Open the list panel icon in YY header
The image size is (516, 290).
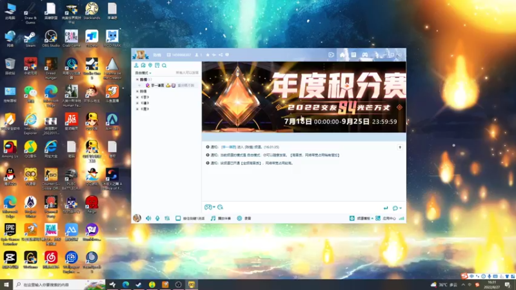coord(353,55)
